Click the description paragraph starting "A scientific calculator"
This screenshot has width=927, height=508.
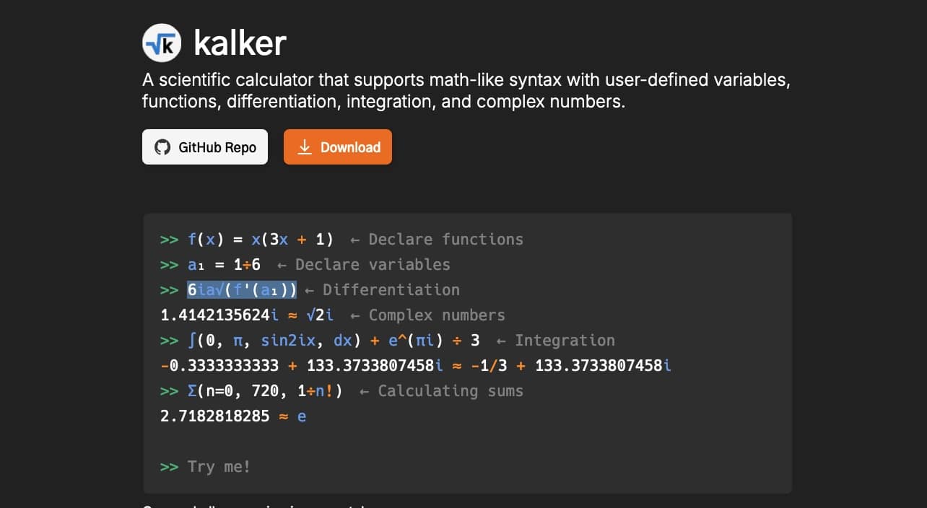pos(466,90)
